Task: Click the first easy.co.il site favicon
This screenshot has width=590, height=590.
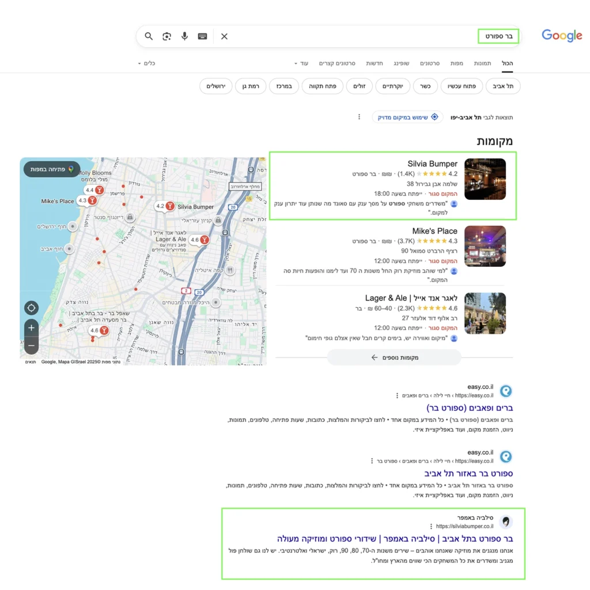Action: tap(506, 391)
